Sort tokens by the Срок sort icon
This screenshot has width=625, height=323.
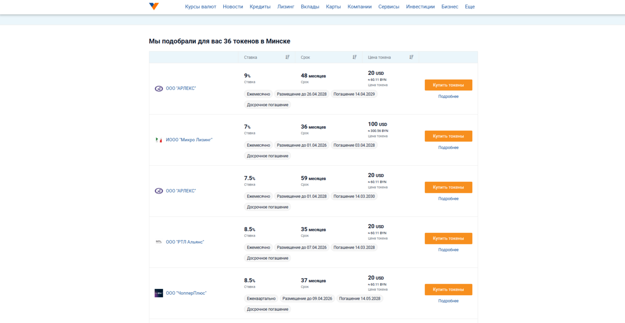[x=354, y=57]
